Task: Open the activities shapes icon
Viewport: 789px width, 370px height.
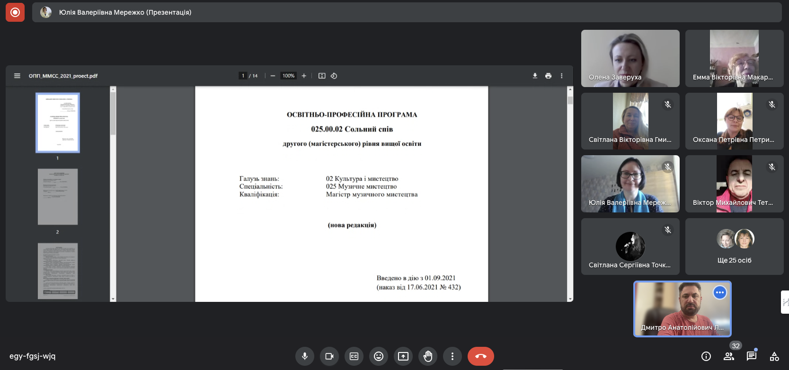Action: pos(774,356)
